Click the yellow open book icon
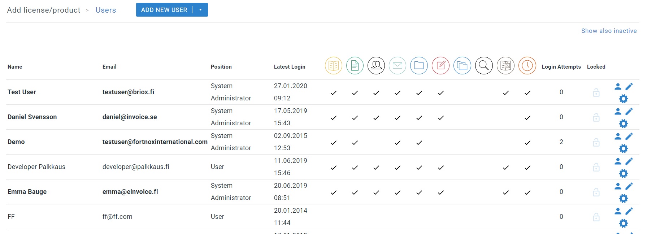 coord(333,66)
